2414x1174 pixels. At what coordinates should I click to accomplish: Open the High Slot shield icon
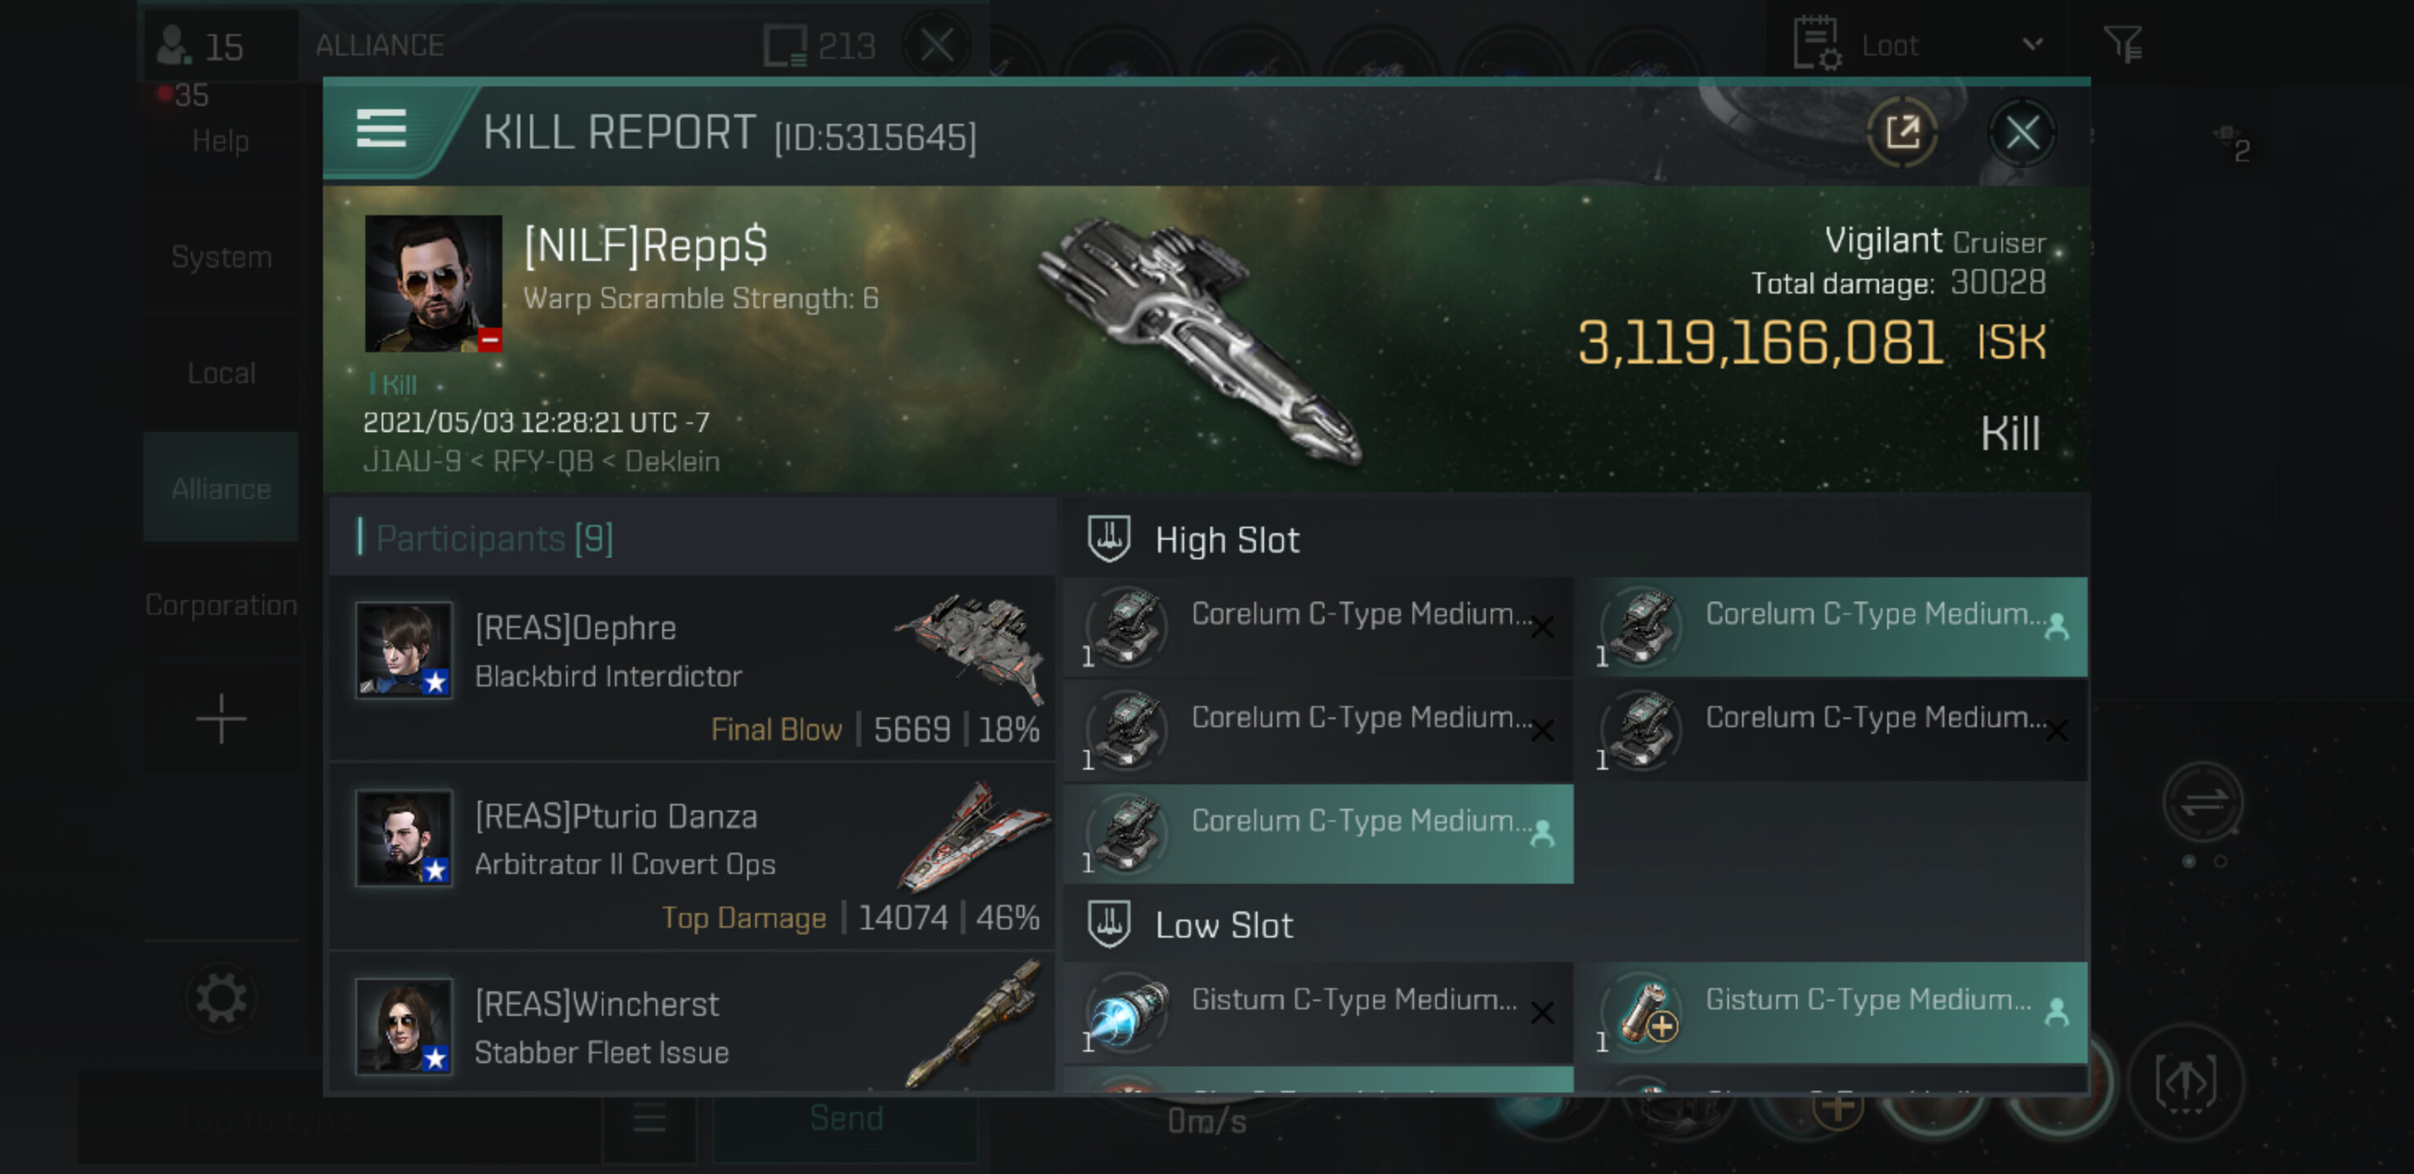(1108, 540)
